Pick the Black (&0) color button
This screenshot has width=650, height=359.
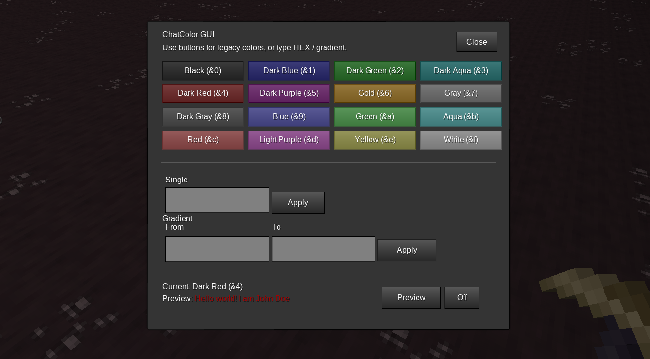(x=203, y=71)
